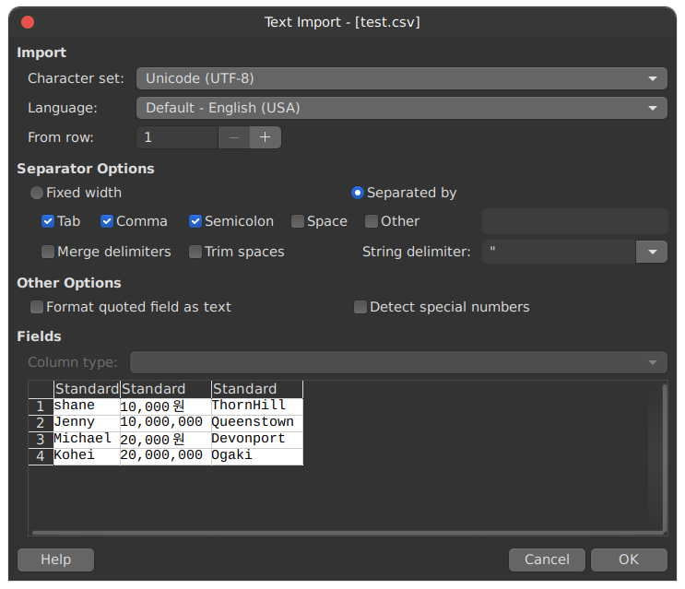Open Help for Text Import
The height and width of the screenshot is (589, 685).
tap(55, 560)
